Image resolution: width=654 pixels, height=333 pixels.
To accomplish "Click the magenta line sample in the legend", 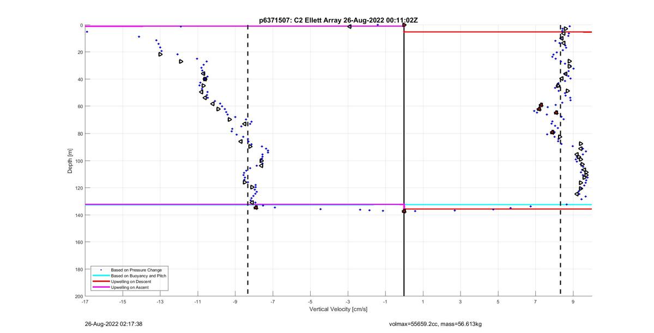I will coord(101,287).
